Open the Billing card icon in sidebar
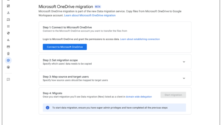 [x=8, y=47]
